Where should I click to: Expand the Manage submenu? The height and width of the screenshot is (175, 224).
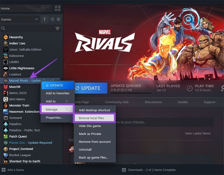[x=57, y=109]
